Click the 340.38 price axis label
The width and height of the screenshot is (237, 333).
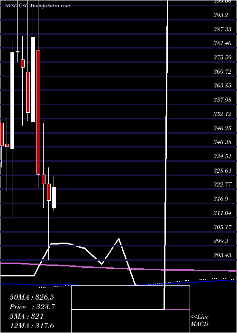click(x=222, y=142)
